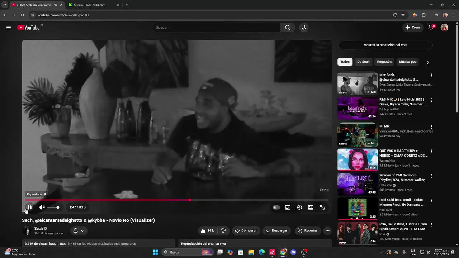Open options for R&B MIX video
Viewport: 459px width, 258px height.
coord(432,100)
